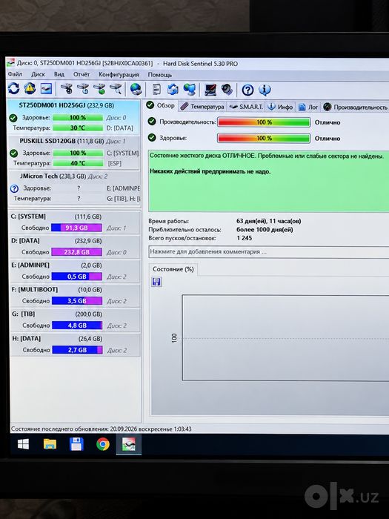389x519 pixels.
Task: Select the D: [DATA] partition
Action: click(75, 247)
